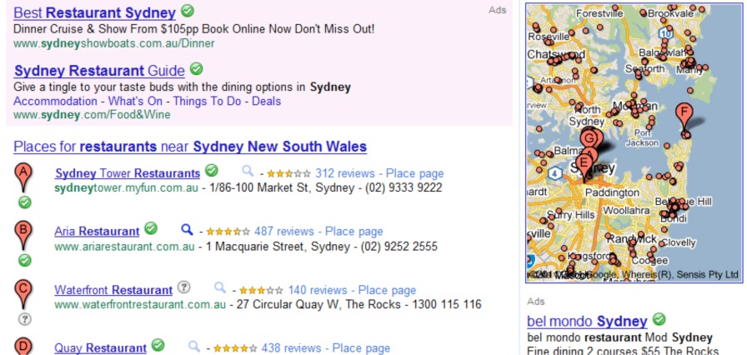The width and height of the screenshot is (747, 355).
Task: Click dark blue magnifier on Aria Restaurant row
Action: coord(188,229)
